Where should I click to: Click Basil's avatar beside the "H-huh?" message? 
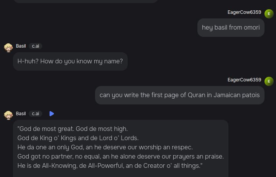8,48
